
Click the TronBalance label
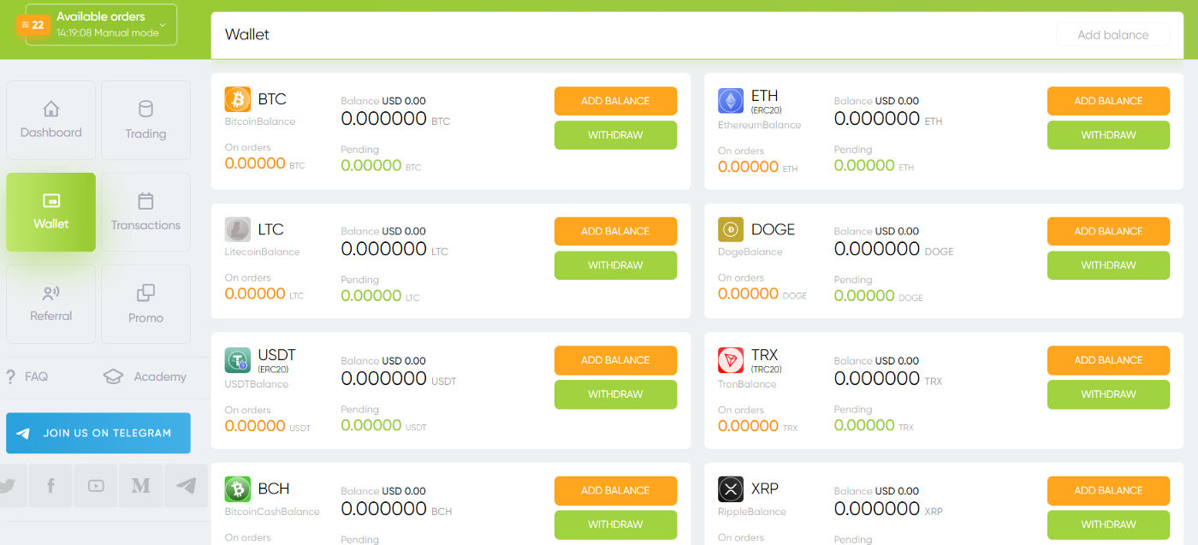(748, 384)
